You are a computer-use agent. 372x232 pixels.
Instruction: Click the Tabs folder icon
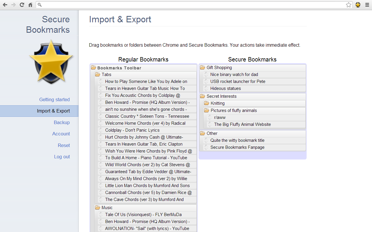tap(98, 75)
